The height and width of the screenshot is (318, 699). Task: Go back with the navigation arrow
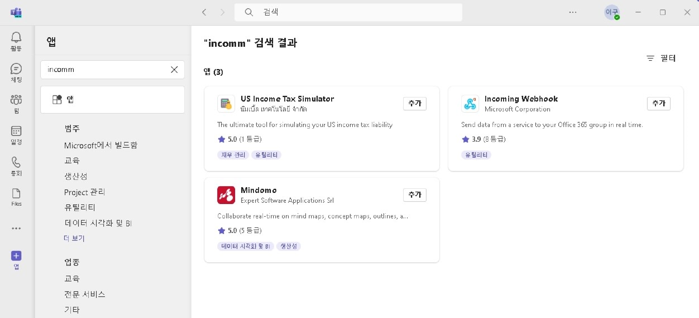tap(204, 12)
